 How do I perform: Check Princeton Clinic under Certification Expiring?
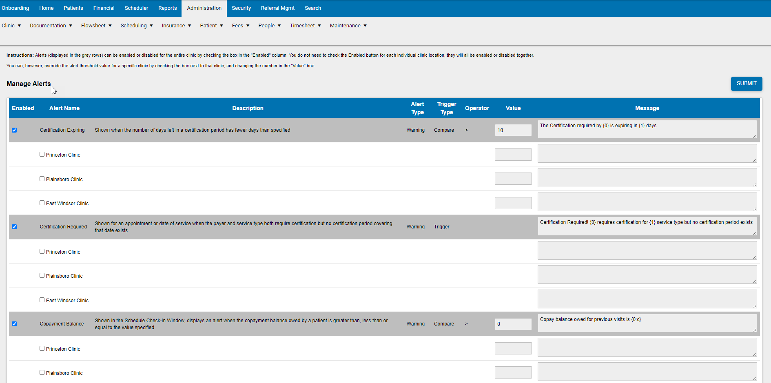[42, 154]
